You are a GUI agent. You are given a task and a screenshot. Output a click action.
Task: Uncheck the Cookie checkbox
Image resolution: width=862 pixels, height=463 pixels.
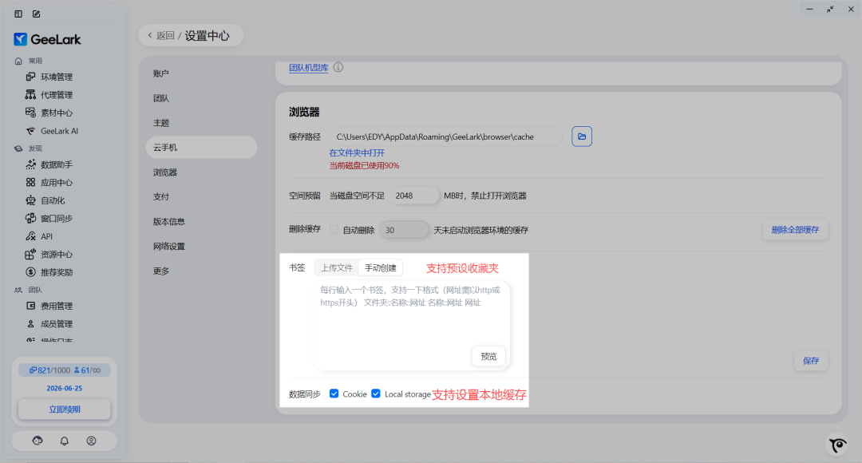(334, 394)
